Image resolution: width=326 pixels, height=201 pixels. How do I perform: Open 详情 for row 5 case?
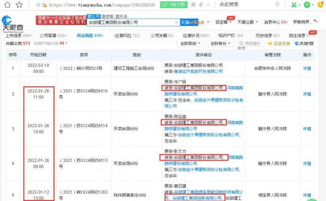tap(307, 195)
